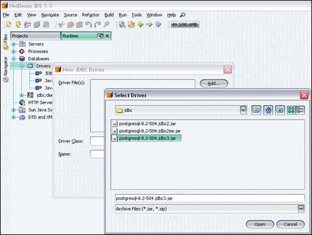Viewport: 312px width, 235px height.
Task: Switch to Details view icon
Action: (301, 110)
